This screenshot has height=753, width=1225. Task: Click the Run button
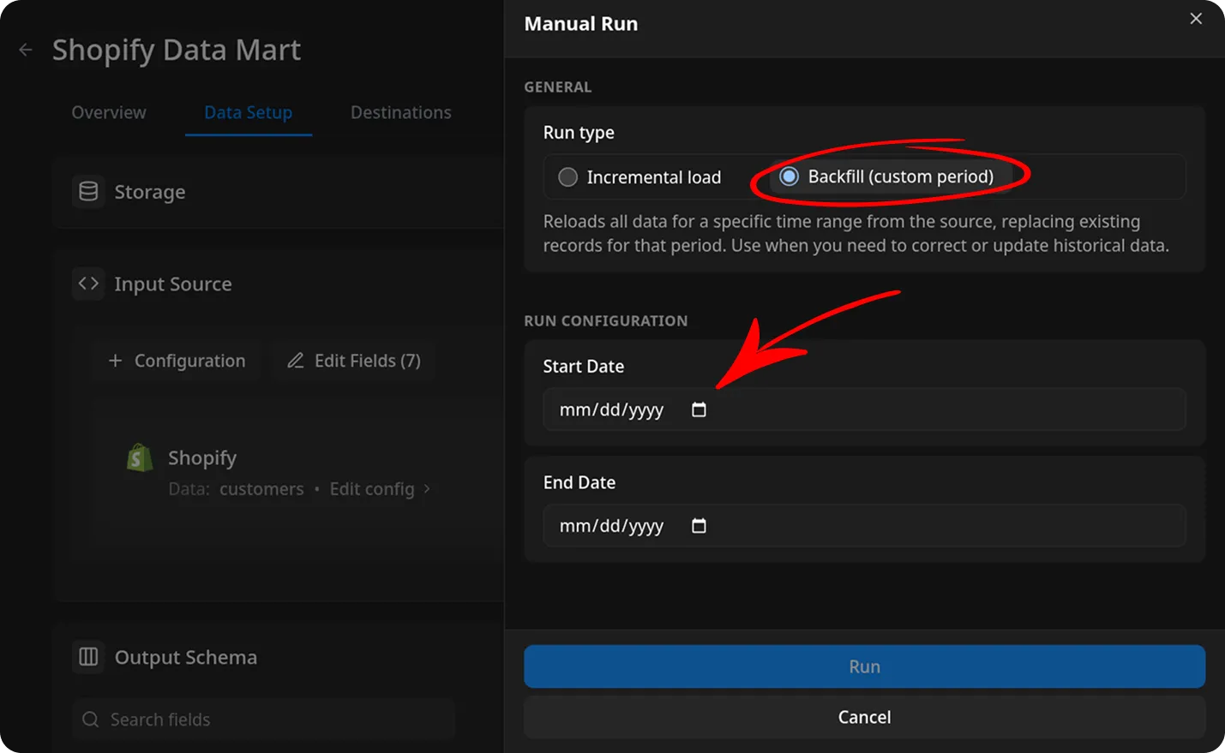click(x=864, y=666)
